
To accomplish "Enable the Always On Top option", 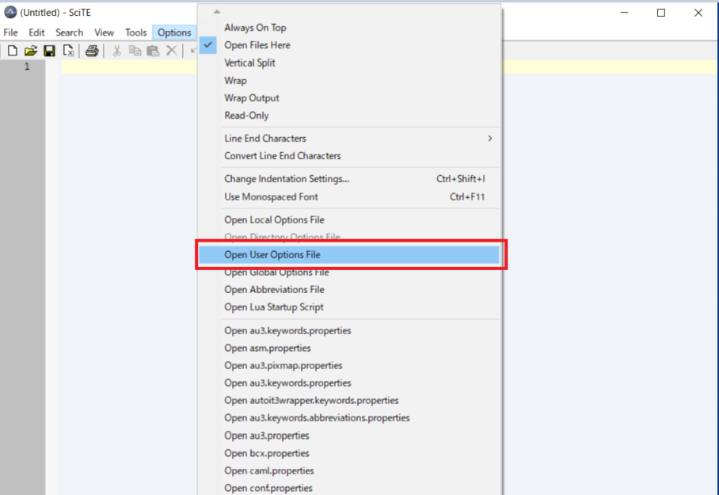I will coord(255,28).
